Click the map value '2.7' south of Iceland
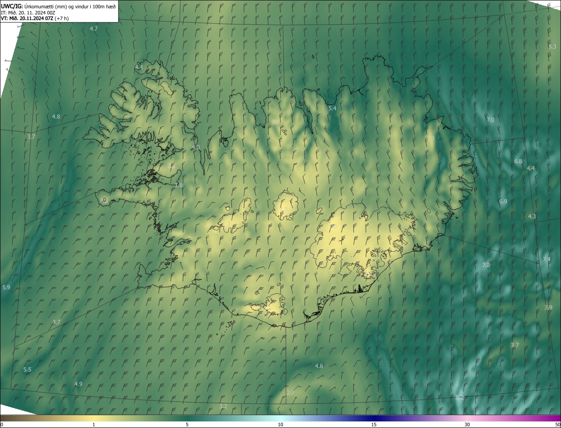This screenshot has width=561, height=428. (290, 393)
